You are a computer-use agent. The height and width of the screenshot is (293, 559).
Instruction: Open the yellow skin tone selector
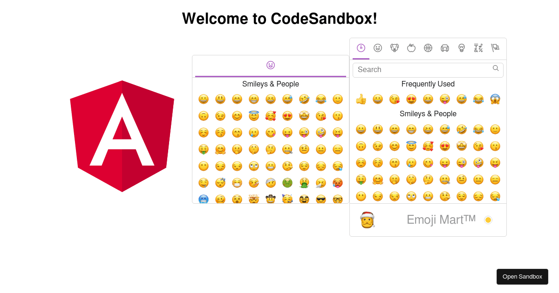tap(488, 220)
